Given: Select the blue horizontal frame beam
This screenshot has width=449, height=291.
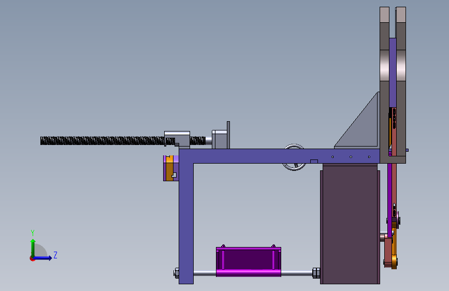Looking at the screenshot, I should pyautogui.click(x=279, y=156).
